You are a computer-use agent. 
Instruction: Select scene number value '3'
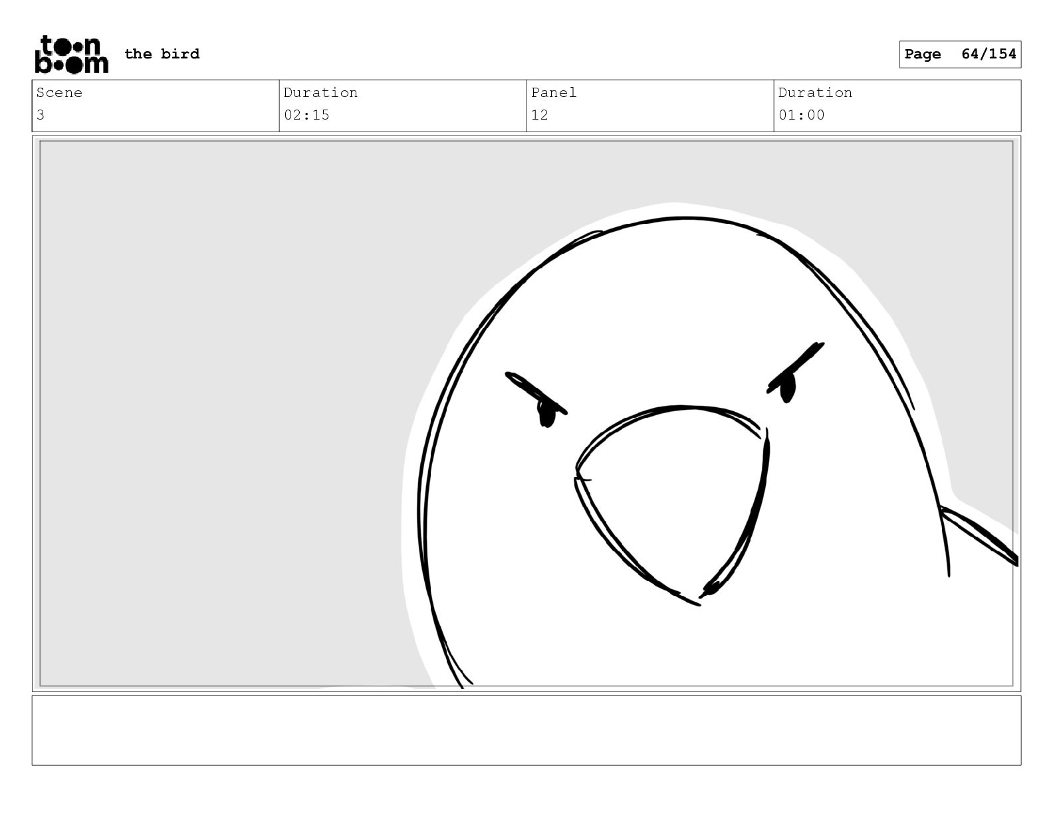tap(41, 115)
